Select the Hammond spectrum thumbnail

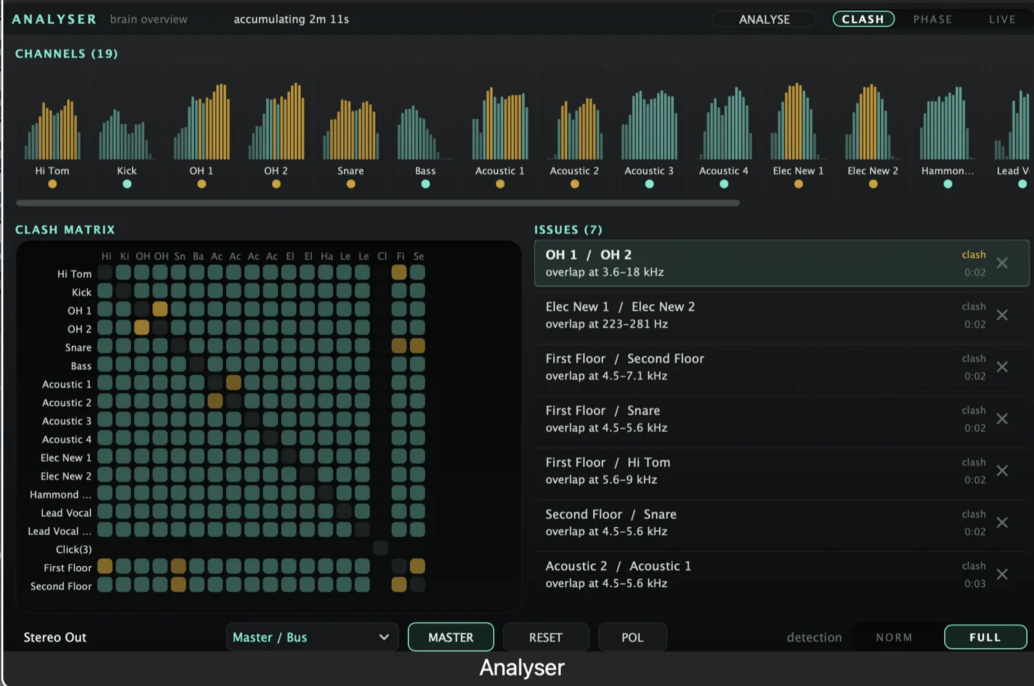click(947, 123)
